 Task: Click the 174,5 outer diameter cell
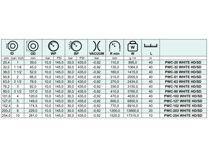(33, 106)
